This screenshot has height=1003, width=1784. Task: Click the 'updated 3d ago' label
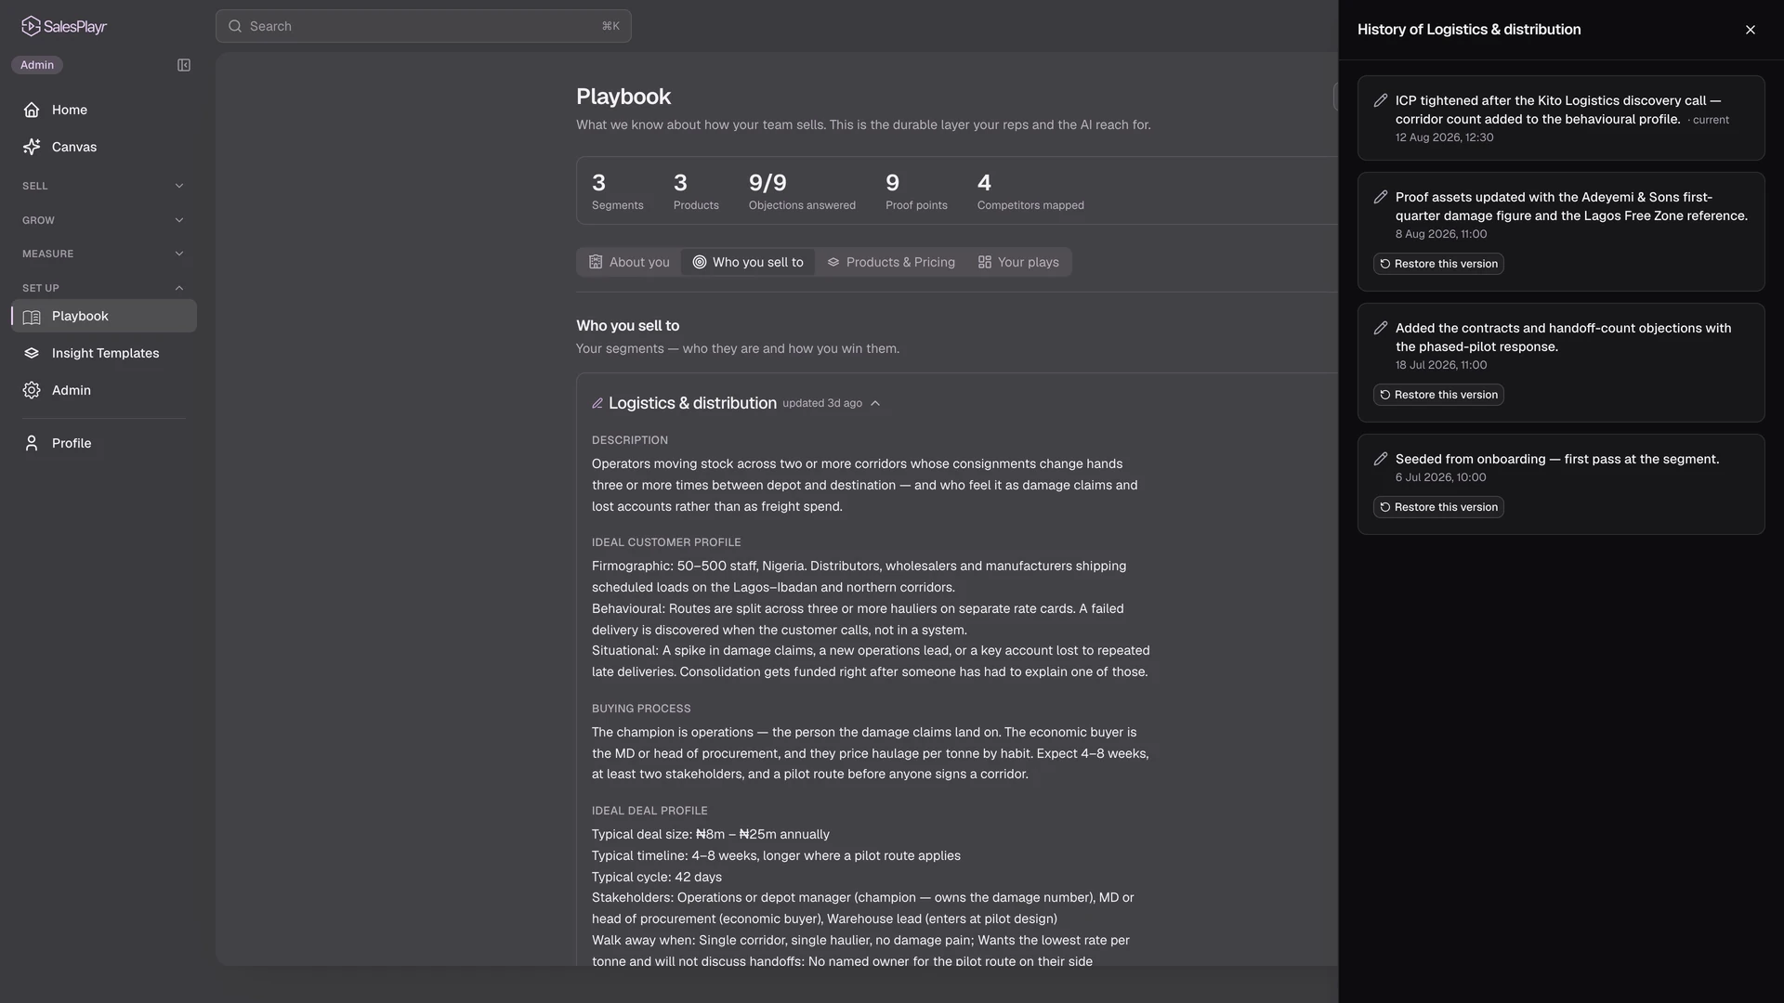[822, 403]
